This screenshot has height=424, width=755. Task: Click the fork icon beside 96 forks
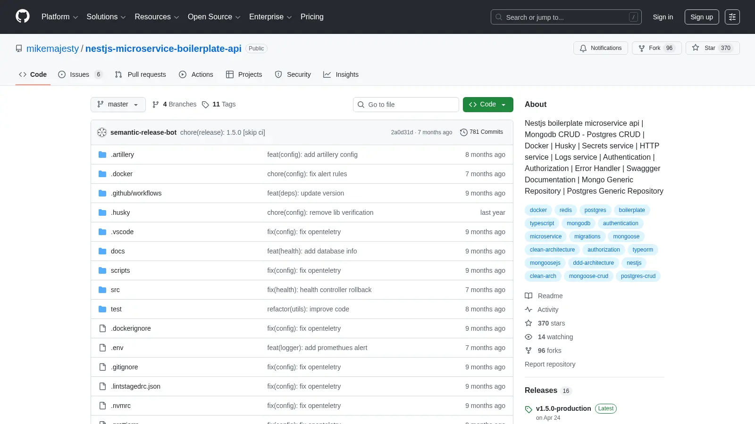pyautogui.click(x=528, y=351)
